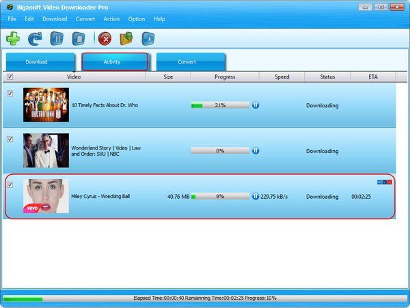Open the download folder icon
410x308 pixels.
(x=126, y=39)
